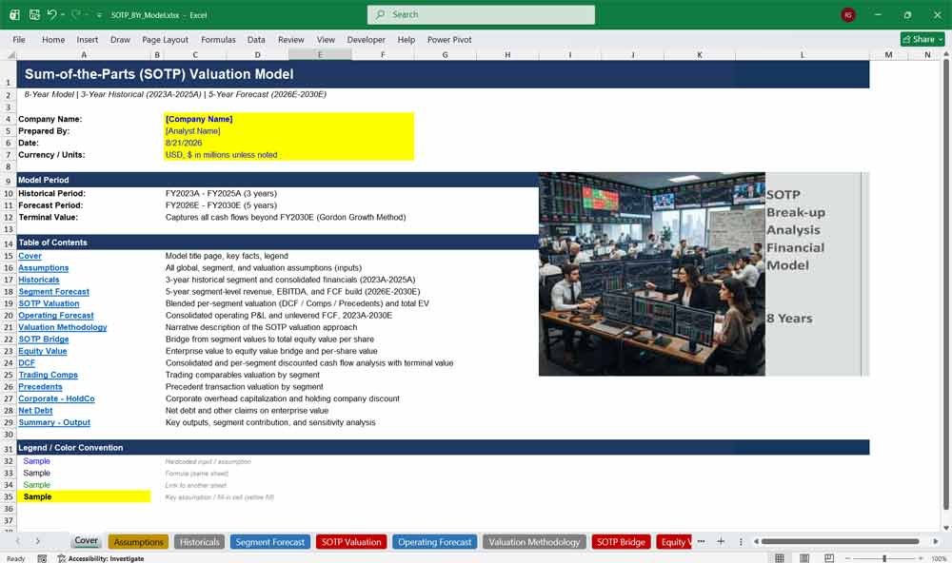Follow the SOTP Bridge contents link

(x=43, y=340)
